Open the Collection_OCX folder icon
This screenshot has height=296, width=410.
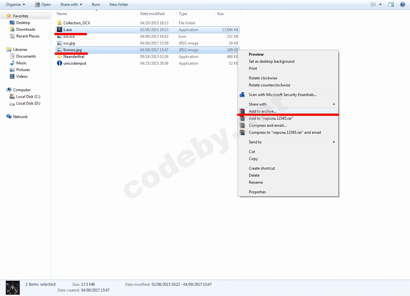click(x=59, y=23)
